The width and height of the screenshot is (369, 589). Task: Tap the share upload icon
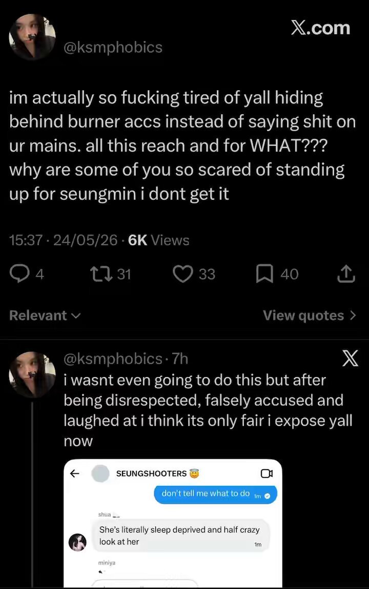click(x=346, y=274)
